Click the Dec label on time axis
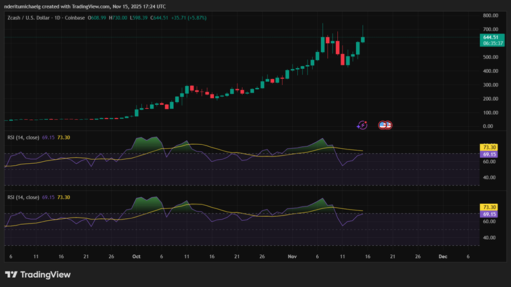Screen dimensions: 511x287 [443, 257]
